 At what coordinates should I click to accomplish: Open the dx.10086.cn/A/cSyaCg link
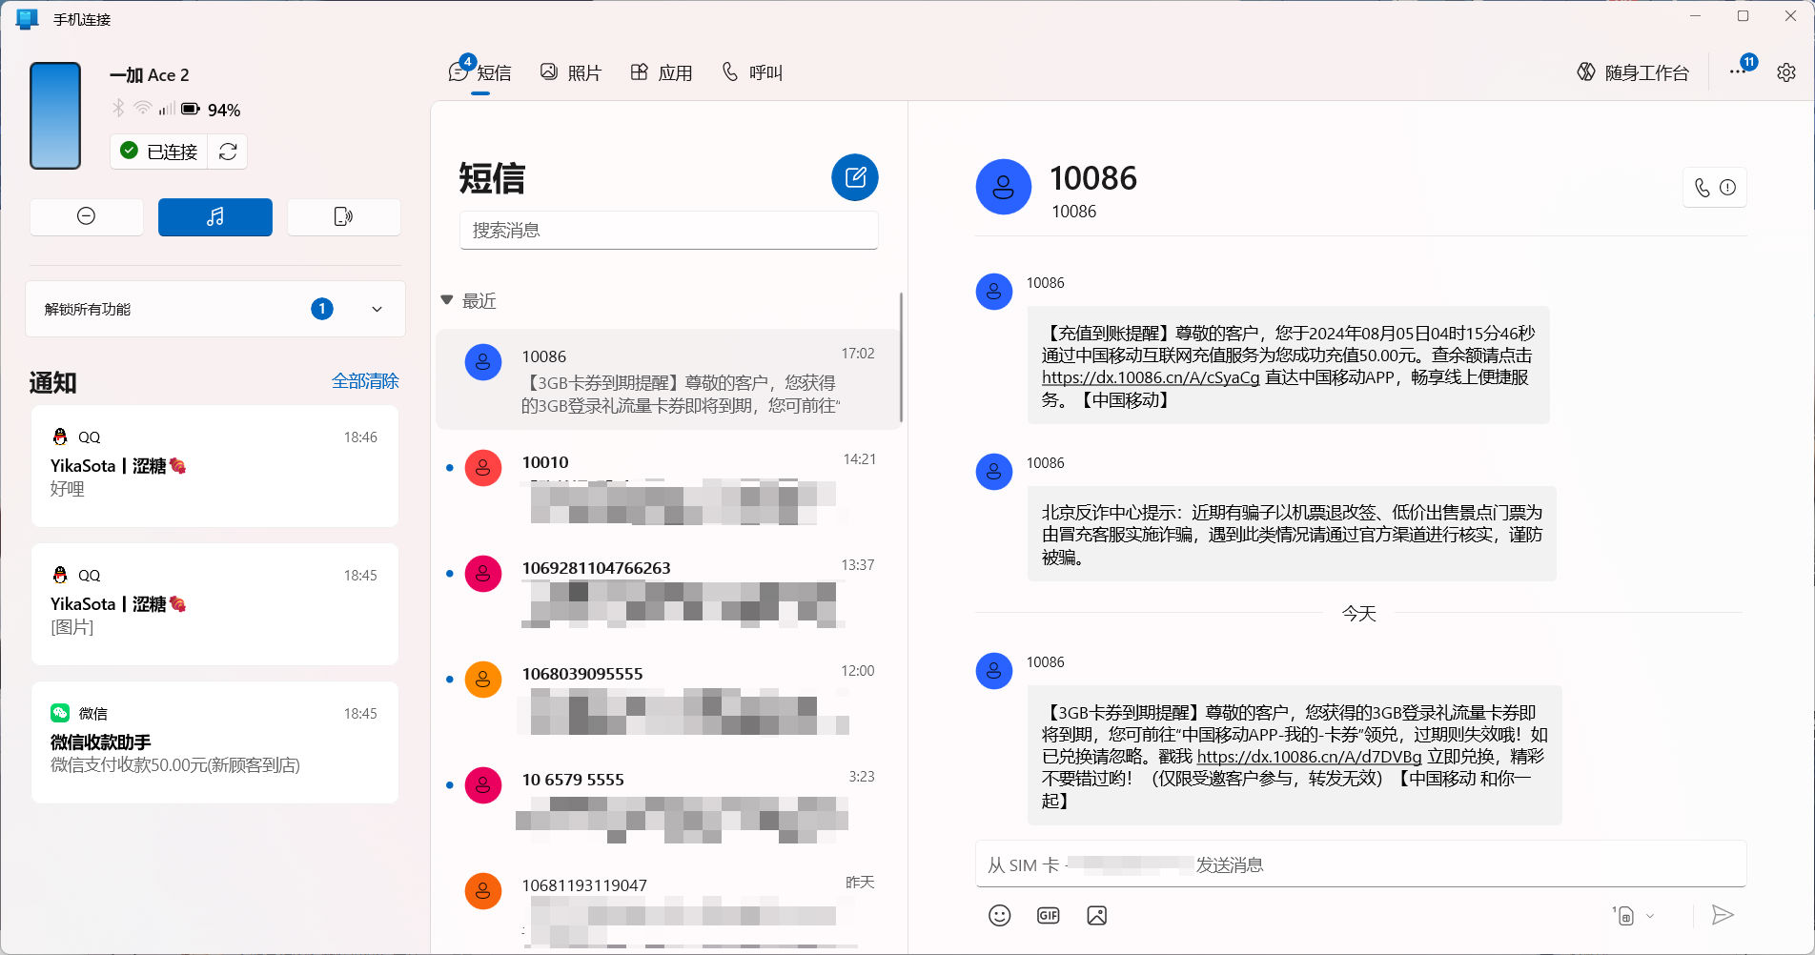1151,377
